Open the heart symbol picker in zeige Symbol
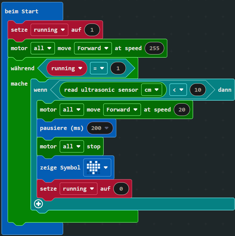 98,167
